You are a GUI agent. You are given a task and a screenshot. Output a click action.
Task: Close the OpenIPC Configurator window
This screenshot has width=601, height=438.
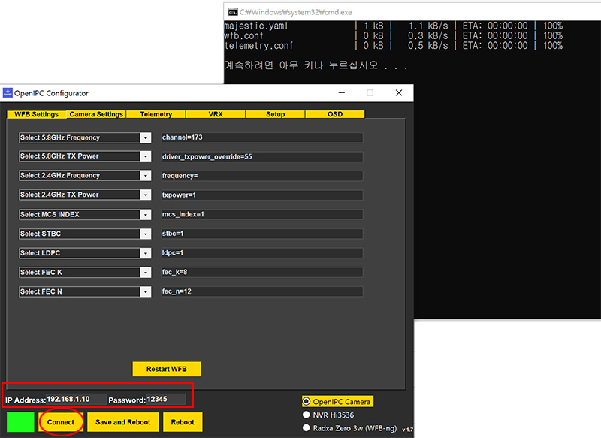point(398,93)
